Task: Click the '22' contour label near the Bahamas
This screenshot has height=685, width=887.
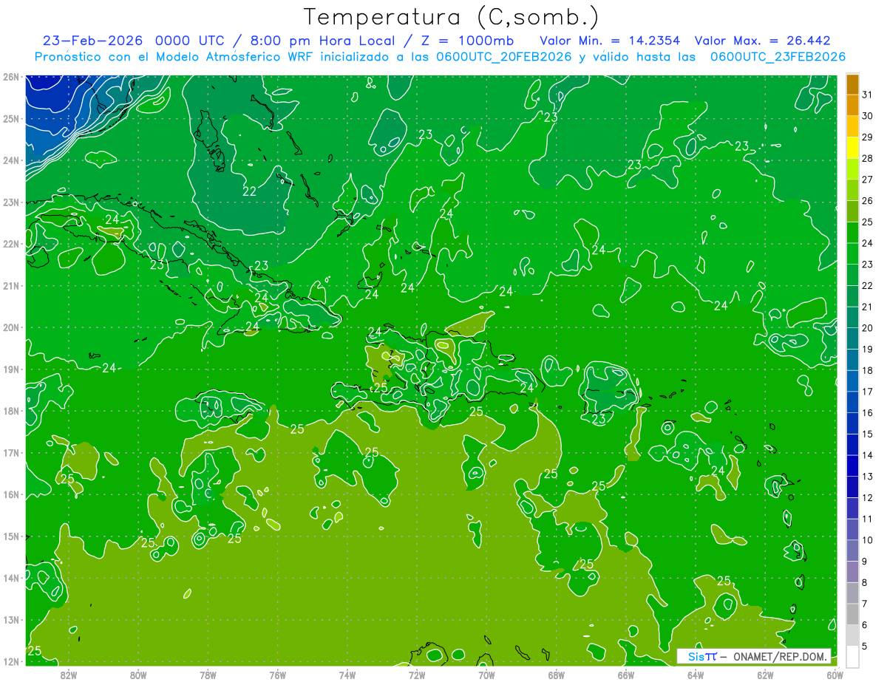Action: [x=250, y=191]
